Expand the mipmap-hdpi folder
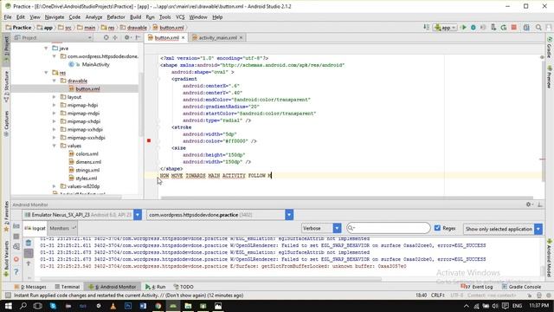This screenshot has height=312, width=554. (55, 105)
